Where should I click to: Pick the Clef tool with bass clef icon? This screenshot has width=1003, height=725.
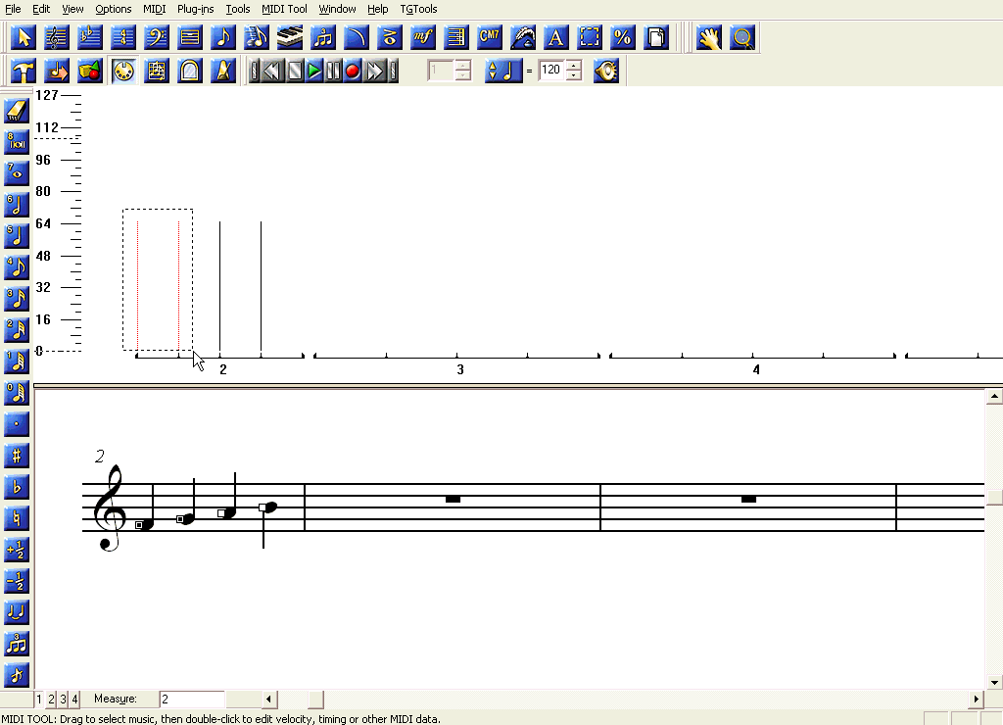tap(157, 38)
